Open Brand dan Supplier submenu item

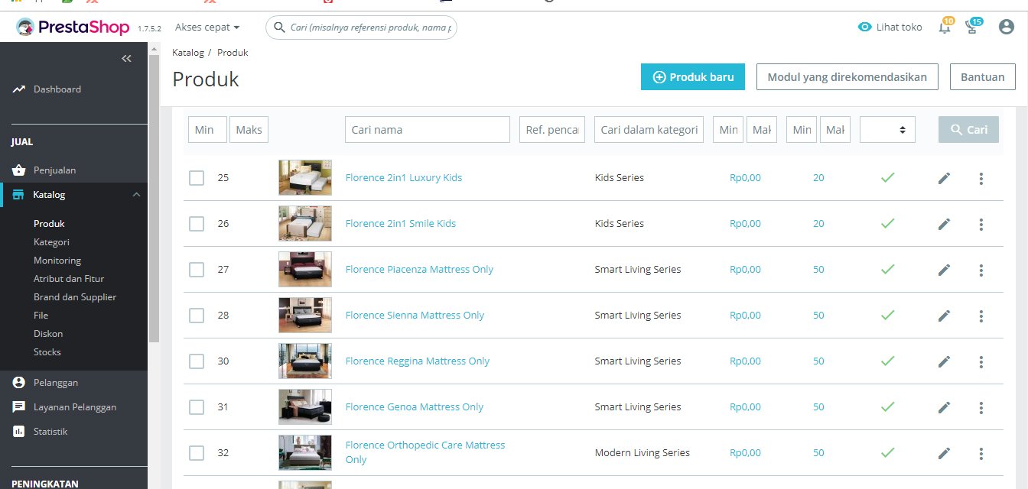coord(75,297)
